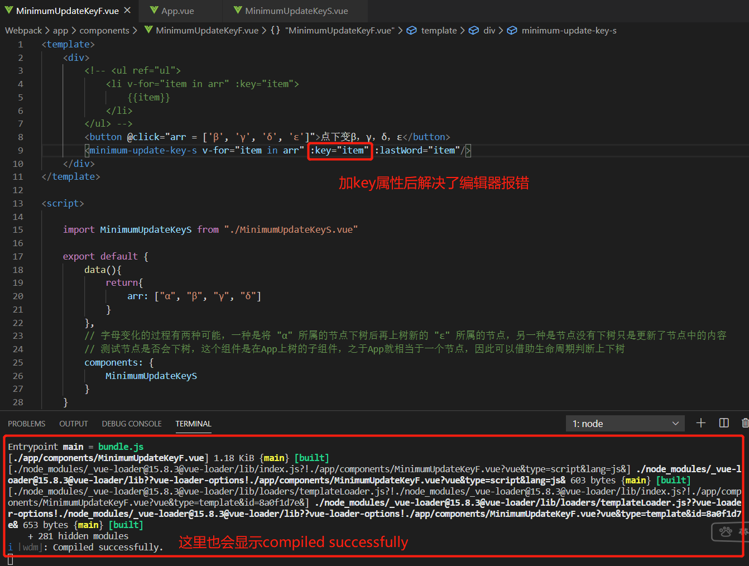
Task: Click 'v-for="item in arr"' on line 9
Action: [253, 150]
